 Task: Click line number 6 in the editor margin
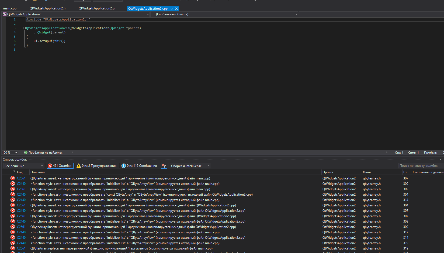click(15, 41)
